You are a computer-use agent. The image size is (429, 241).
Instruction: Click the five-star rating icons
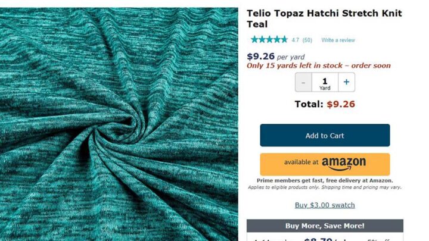tap(269, 40)
